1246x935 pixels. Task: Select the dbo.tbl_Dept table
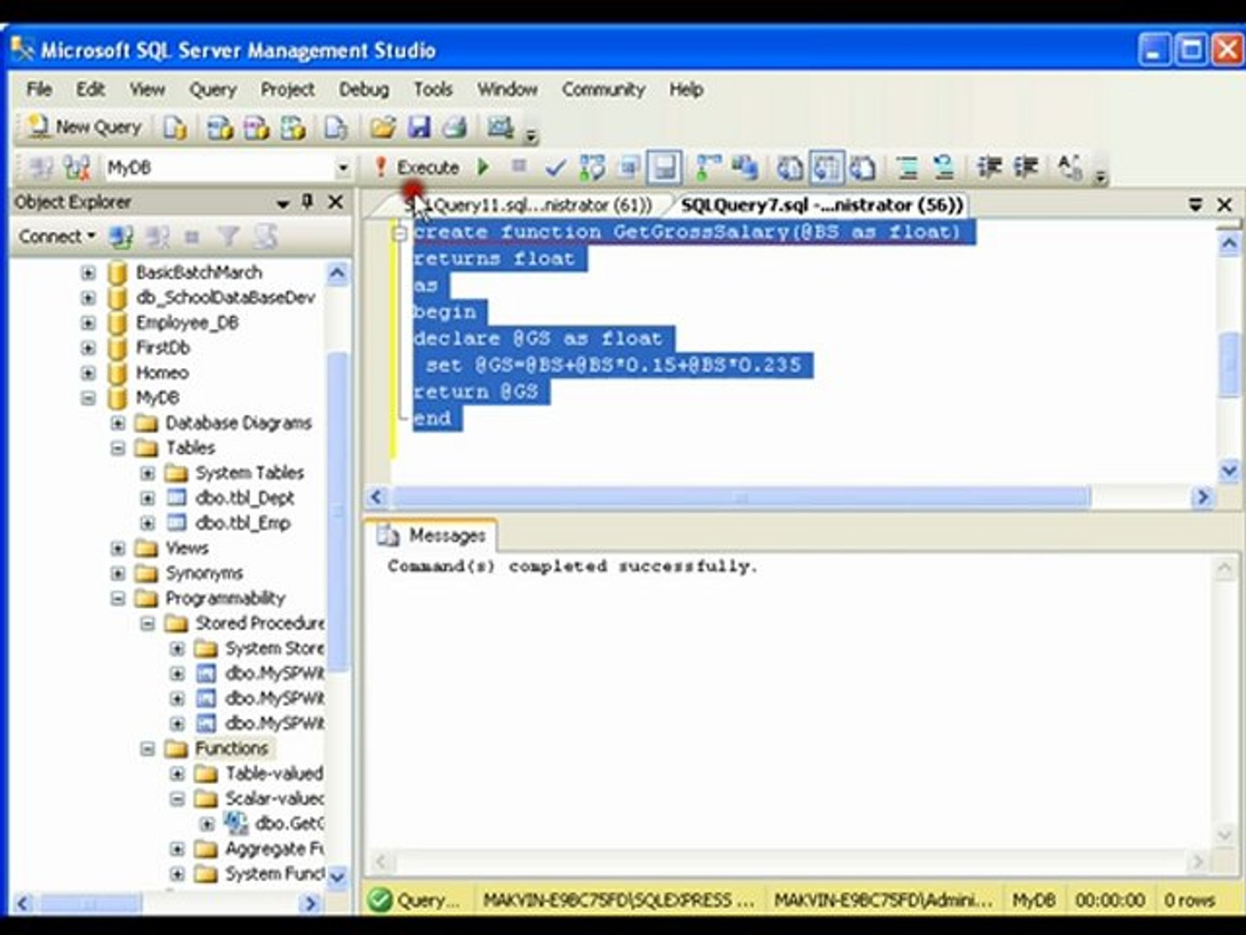pyautogui.click(x=245, y=499)
